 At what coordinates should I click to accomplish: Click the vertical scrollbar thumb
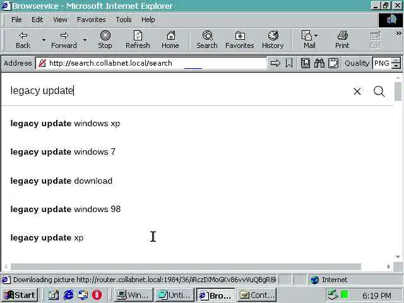pyautogui.click(x=398, y=92)
